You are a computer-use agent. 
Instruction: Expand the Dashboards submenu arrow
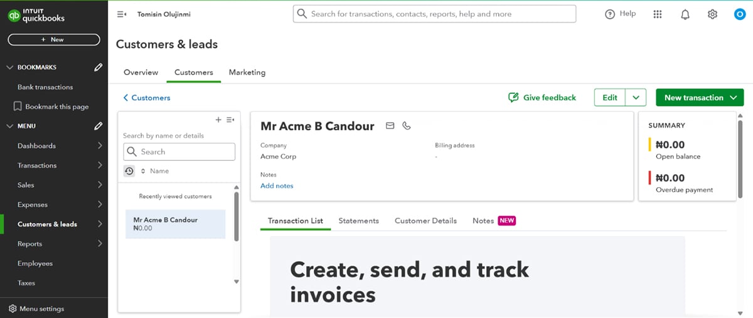coord(100,146)
